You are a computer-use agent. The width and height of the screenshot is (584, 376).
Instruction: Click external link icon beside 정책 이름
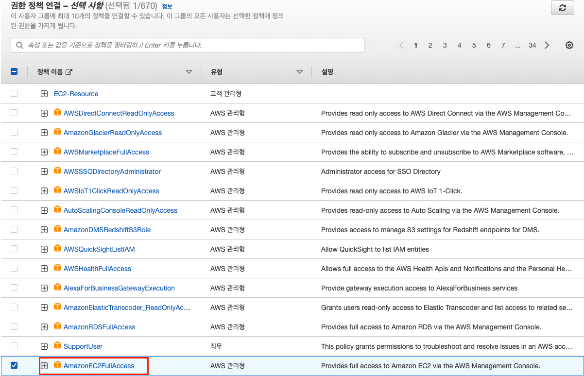69,72
